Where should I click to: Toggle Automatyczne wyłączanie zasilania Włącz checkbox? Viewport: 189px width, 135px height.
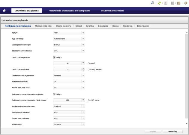coord(54,94)
